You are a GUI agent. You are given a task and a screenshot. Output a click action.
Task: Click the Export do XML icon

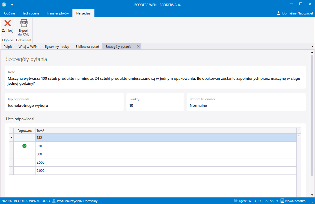pos(24,23)
